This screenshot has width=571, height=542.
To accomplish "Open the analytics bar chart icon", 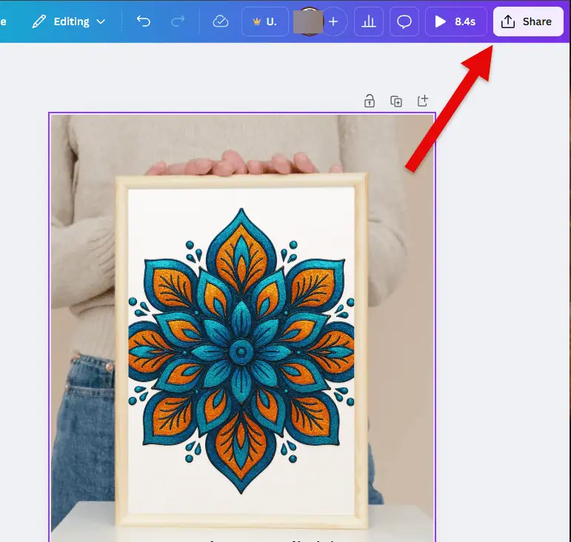I will pos(368,21).
